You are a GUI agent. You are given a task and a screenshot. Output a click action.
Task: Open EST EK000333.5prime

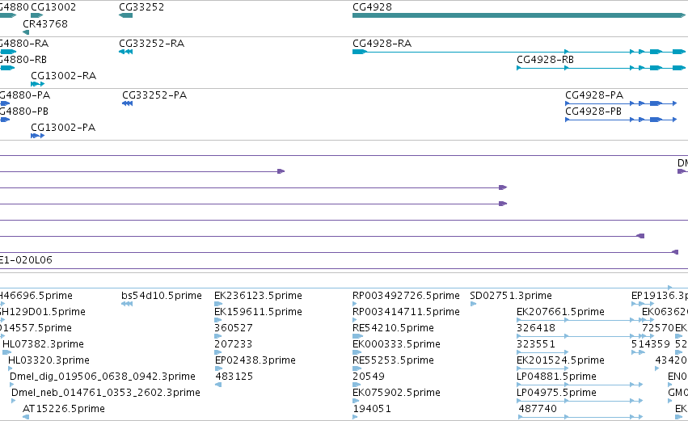click(x=396, y=344)
